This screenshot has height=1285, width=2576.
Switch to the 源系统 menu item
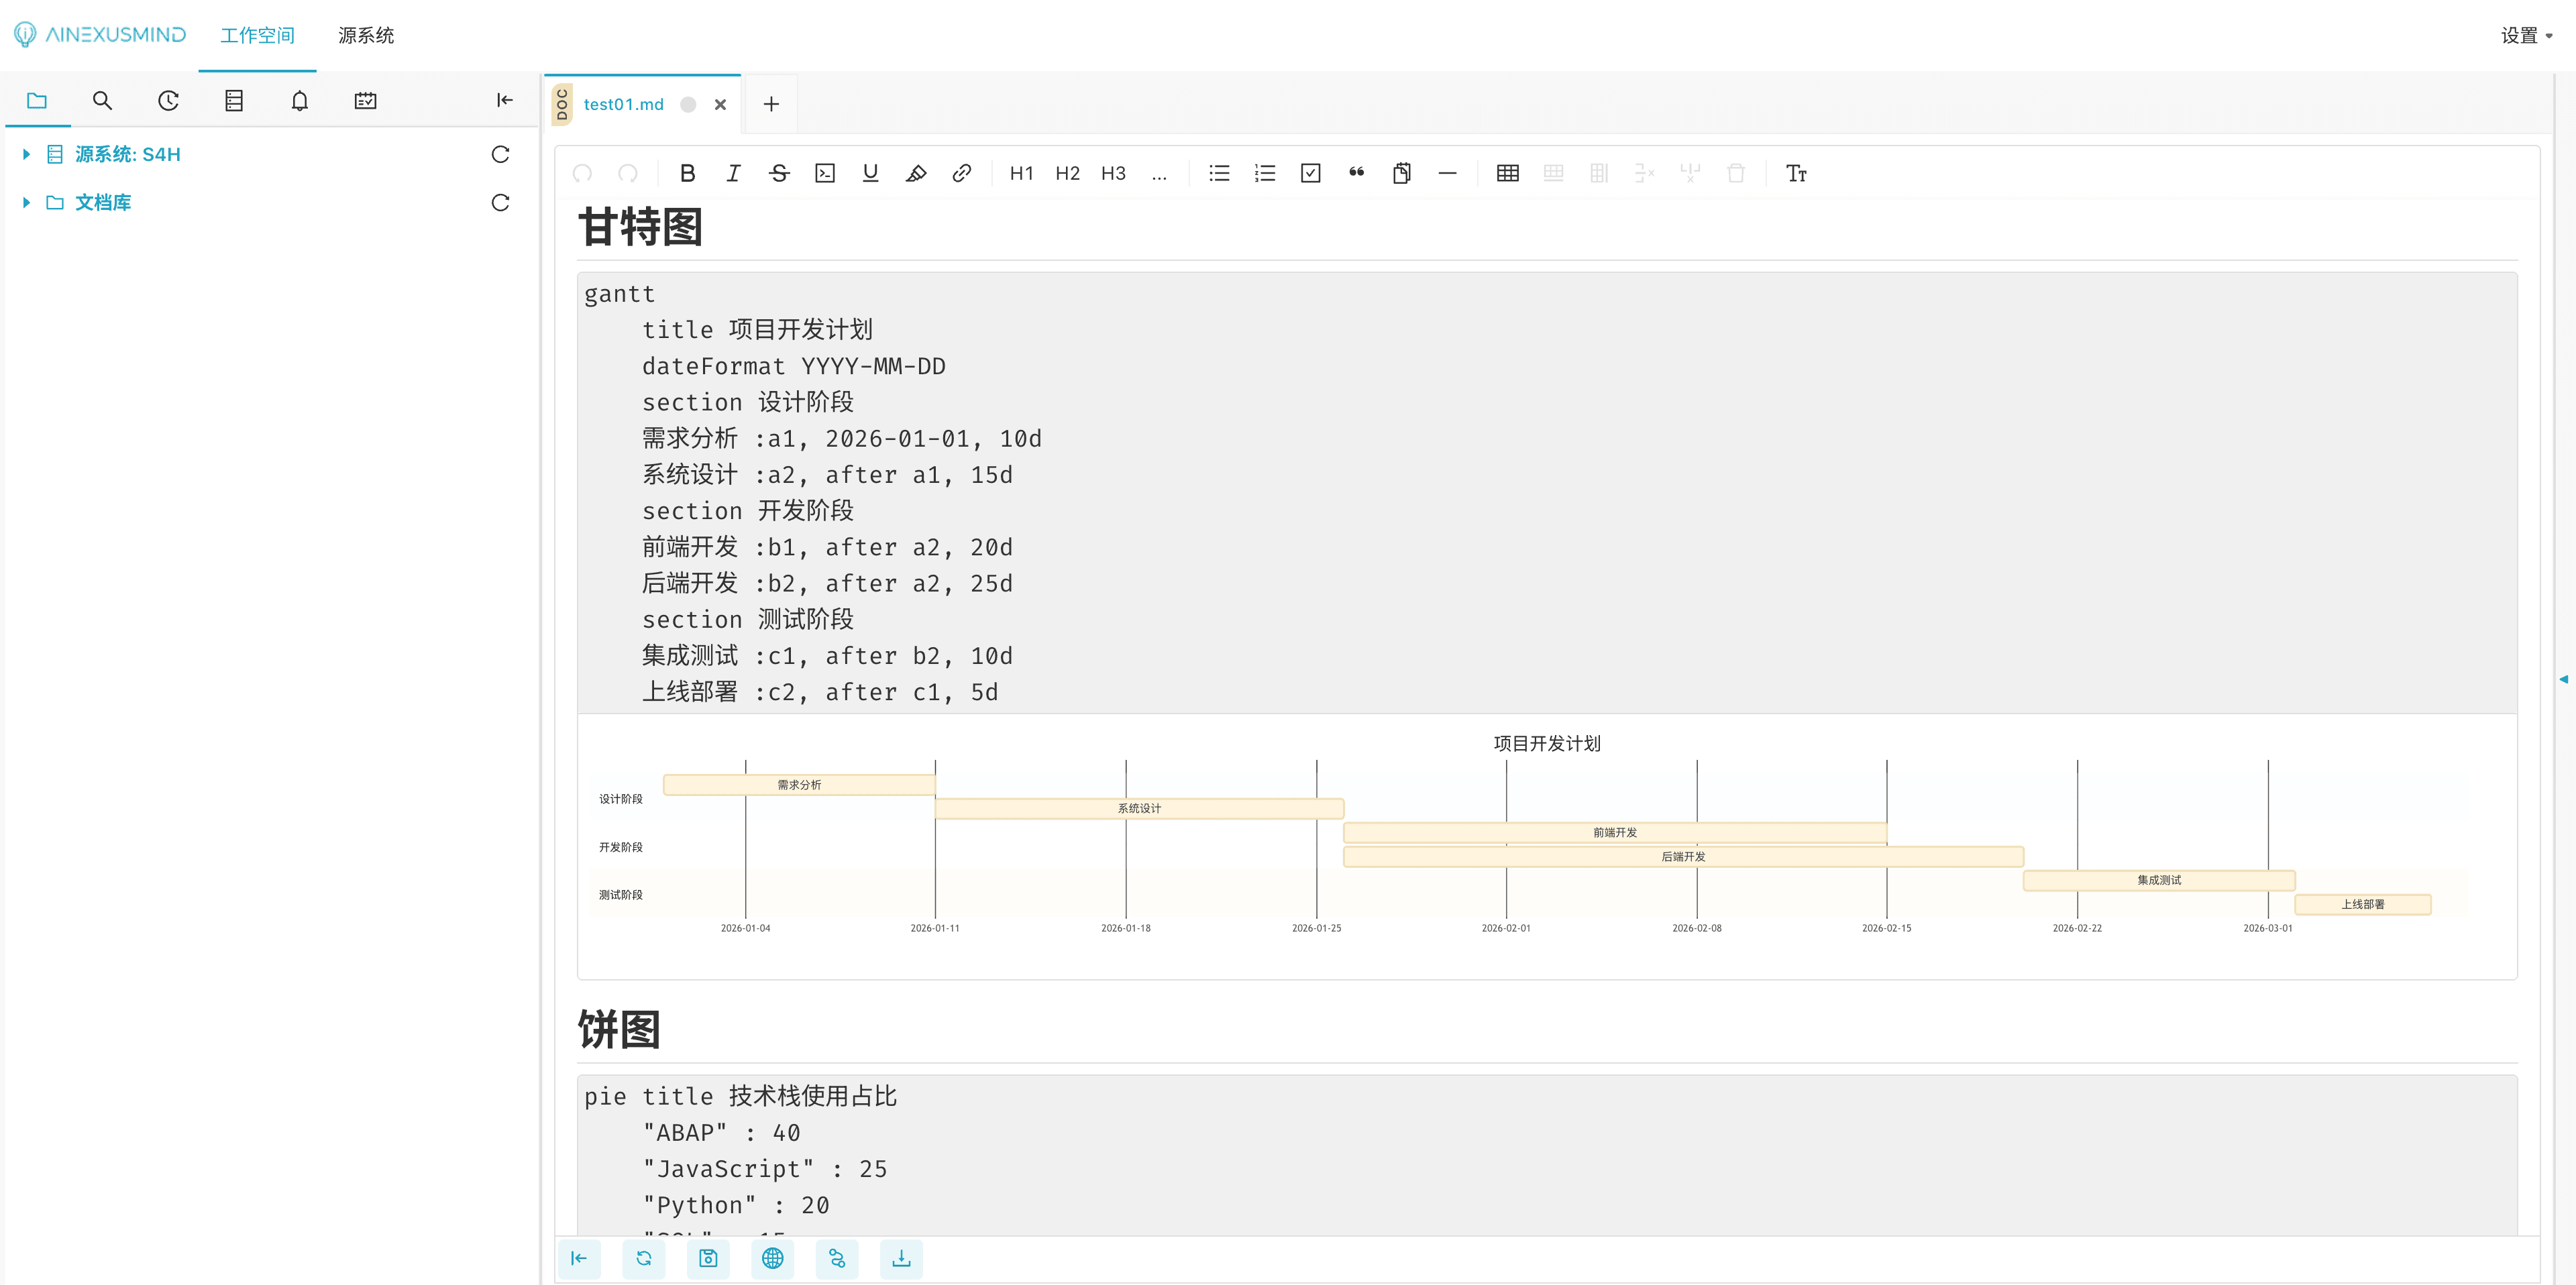click(366, 35)
